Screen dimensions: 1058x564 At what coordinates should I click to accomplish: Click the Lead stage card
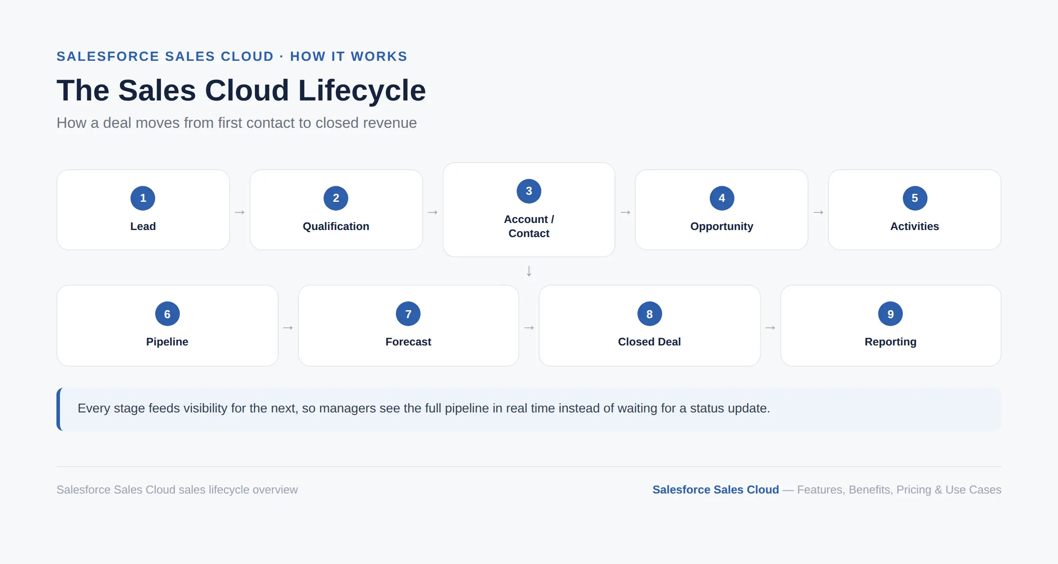tap(143, 210)
